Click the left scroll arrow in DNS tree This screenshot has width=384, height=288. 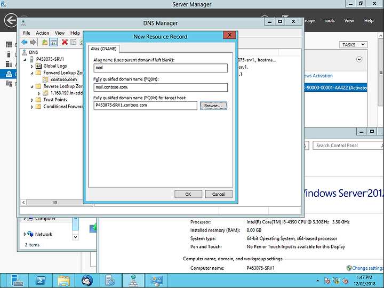[x=23, y=202]
